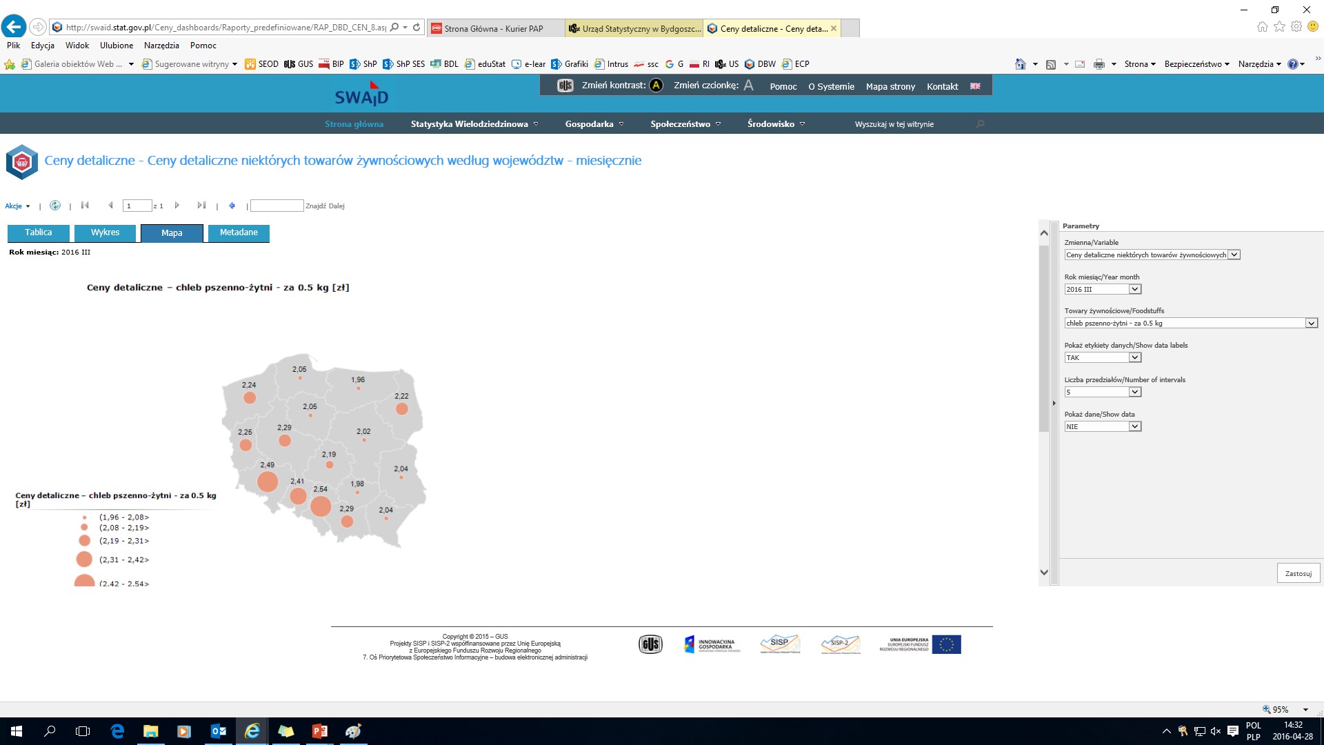Image resolution: width=1324 pixels, height=745 pixels.
Task: Switch to the Urząd Statystyczny w Bydgoszczy tab
Action: coord(634,28)
